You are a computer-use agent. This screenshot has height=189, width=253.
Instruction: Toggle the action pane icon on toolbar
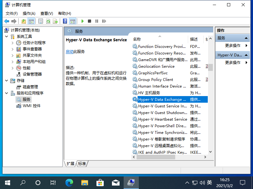(72, 21)
